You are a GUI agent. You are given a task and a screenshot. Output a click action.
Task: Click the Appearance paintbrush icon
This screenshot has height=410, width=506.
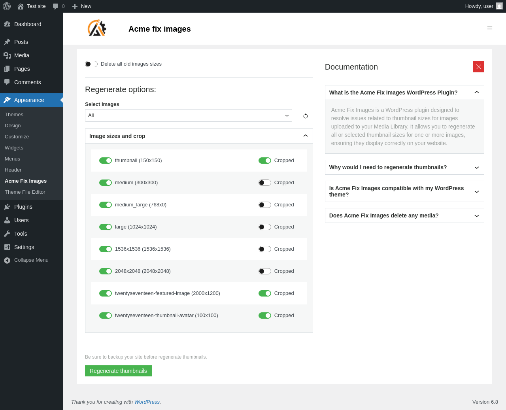click(7, 100)
